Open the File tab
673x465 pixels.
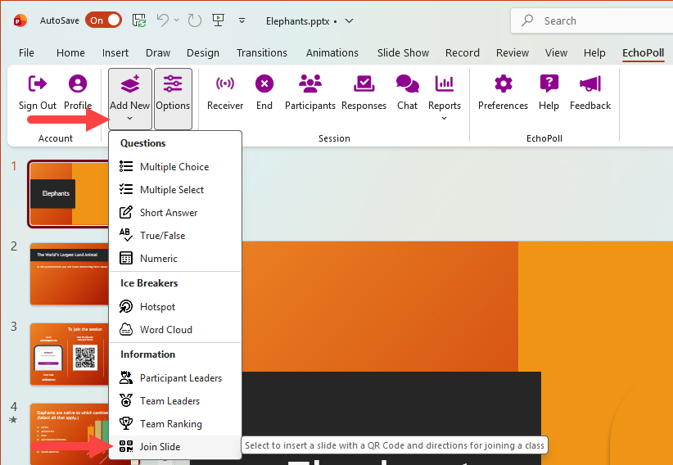(x=26, y=53)
